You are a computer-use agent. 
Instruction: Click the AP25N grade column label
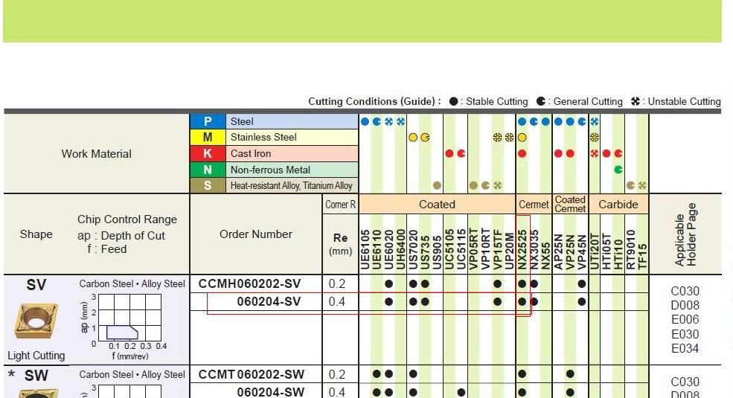coord(558,251)
